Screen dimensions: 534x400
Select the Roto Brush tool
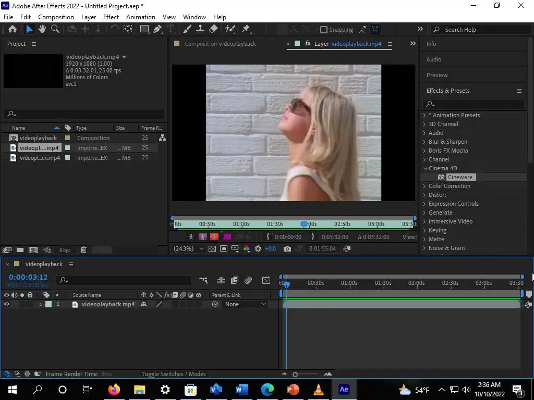[x=230, y=29]
